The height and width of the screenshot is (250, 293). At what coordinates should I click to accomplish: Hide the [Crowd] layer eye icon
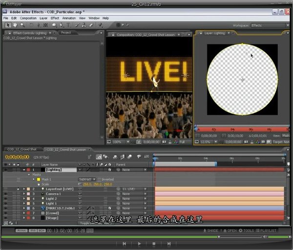(x=5, y=213)
